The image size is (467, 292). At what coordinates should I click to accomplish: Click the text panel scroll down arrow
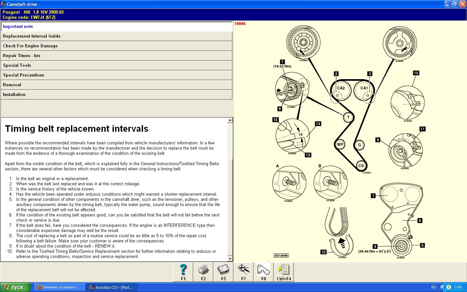(x=230, y=259)
